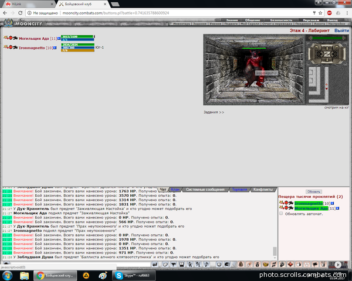Click the helmet icon in chat toolbar
Viewport: 352px width, 281px height.
click(x=227, y=265)
